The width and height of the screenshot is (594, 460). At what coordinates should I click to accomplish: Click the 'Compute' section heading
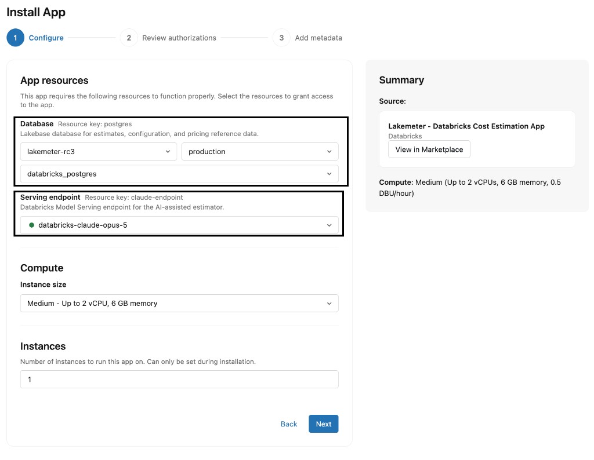coord(42,268)
